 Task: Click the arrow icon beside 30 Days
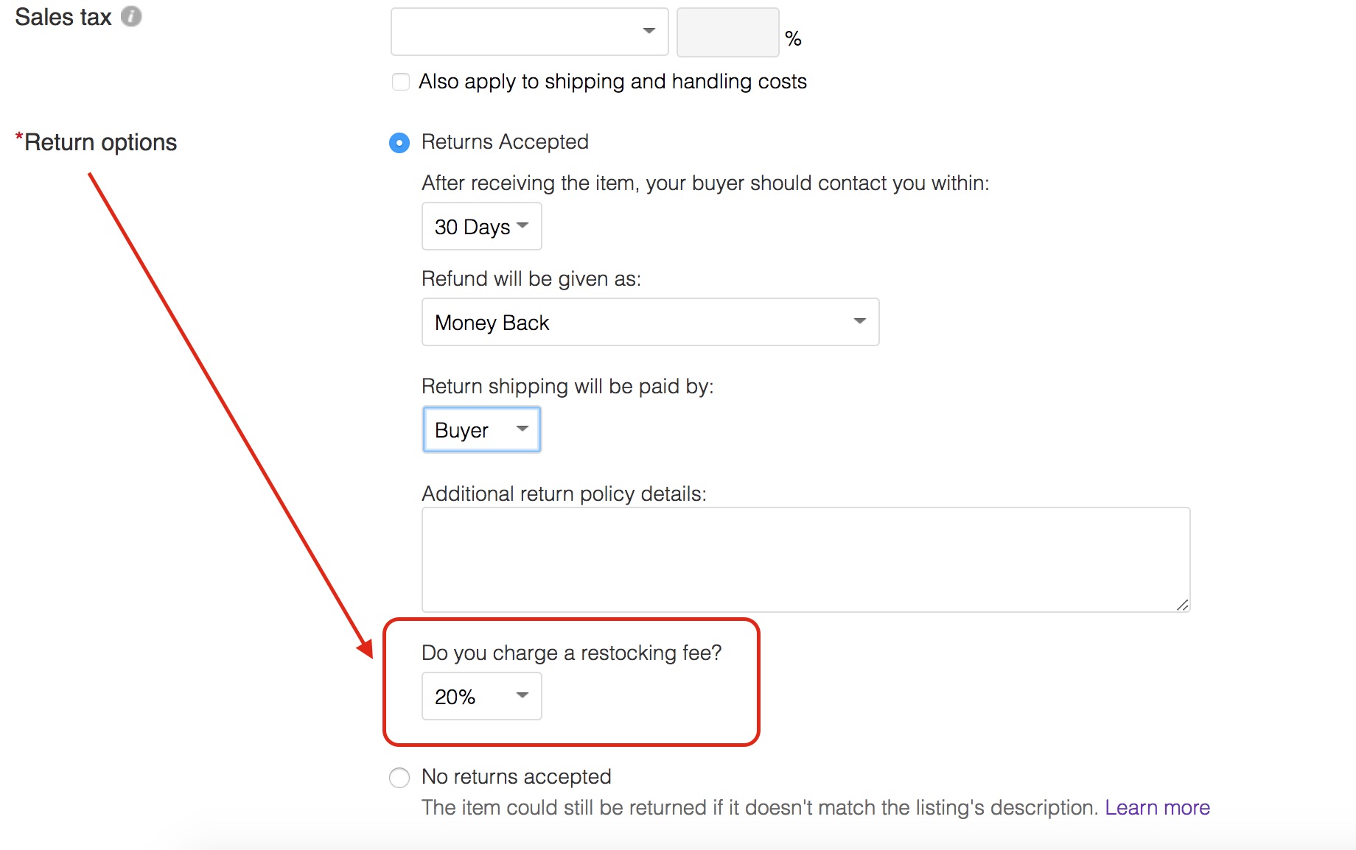[x=523, y=225]
